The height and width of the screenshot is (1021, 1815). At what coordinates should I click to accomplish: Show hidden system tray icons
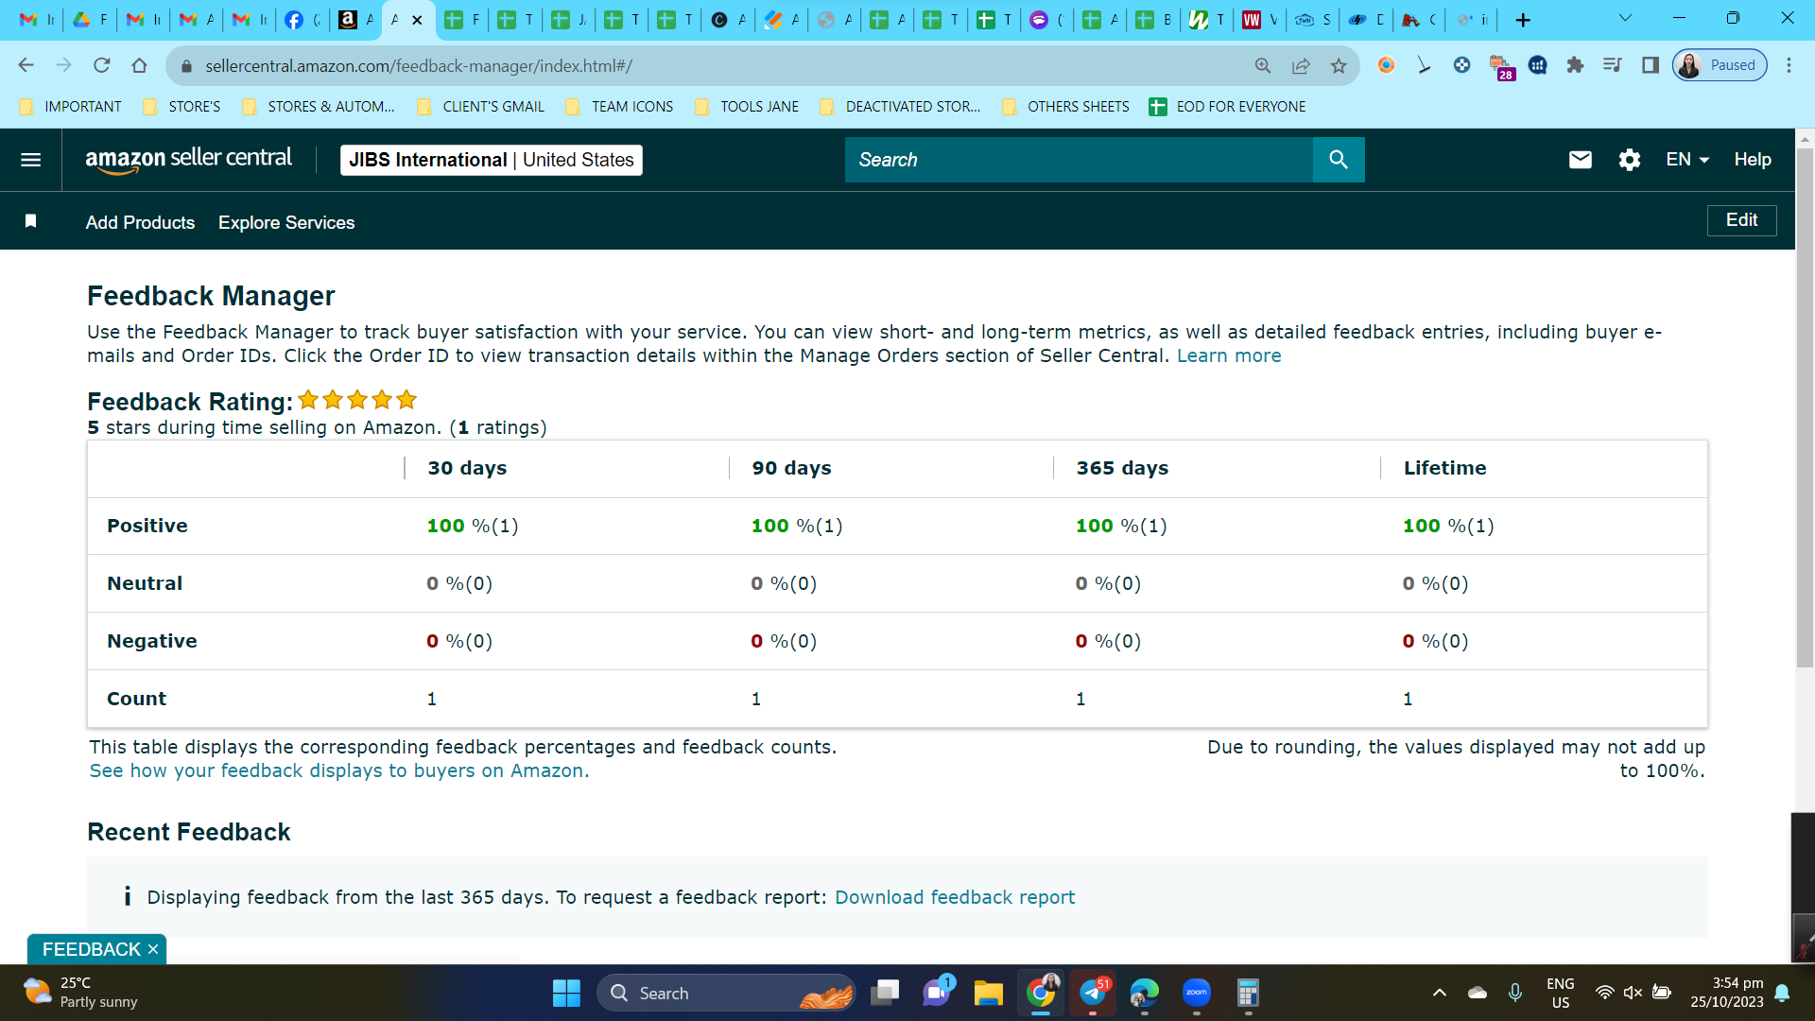pyautogui.click(x=1439, y=993)
